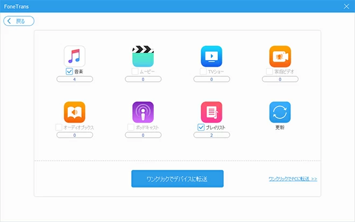Click the Music (音楽) app icon
The image size is (355, 222).
click(x=75, y=56)
